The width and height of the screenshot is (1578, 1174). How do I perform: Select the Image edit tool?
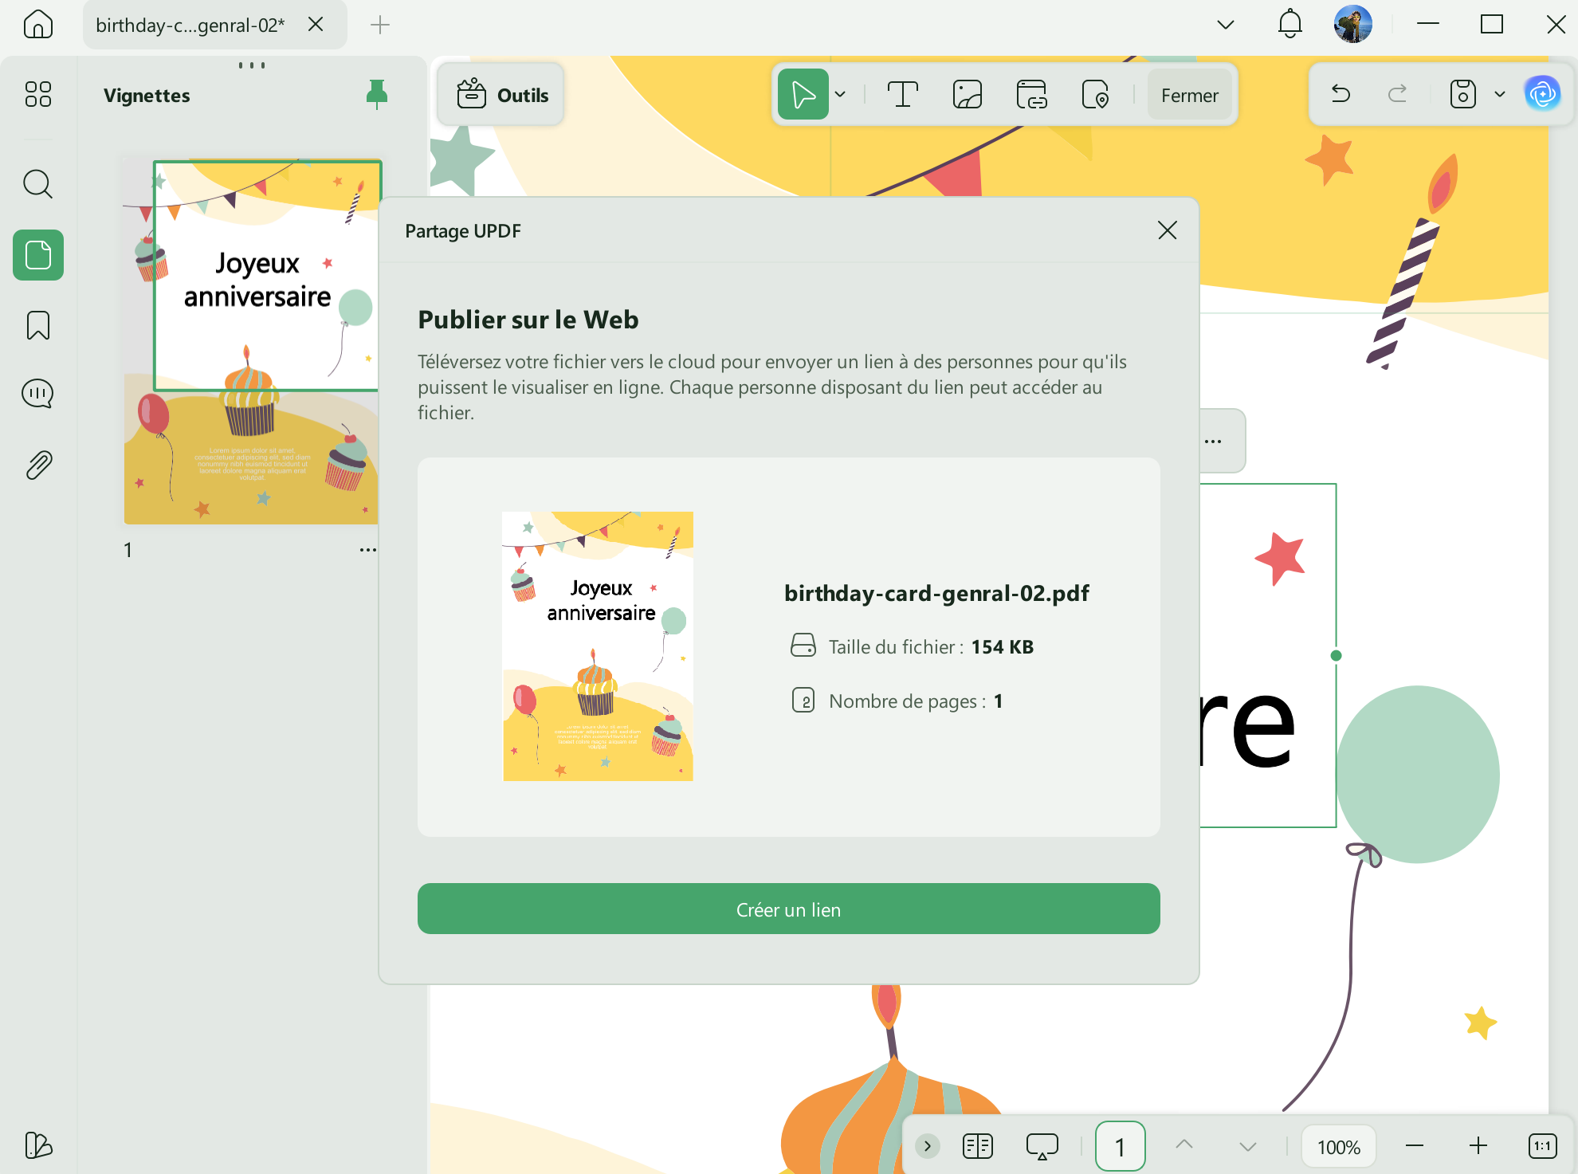tap(968, 95)
